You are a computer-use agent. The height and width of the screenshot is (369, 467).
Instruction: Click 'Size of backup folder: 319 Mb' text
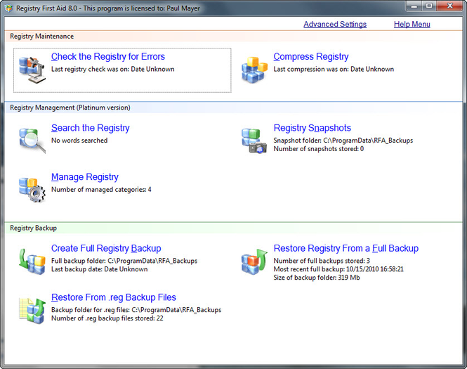click(317, 278)
